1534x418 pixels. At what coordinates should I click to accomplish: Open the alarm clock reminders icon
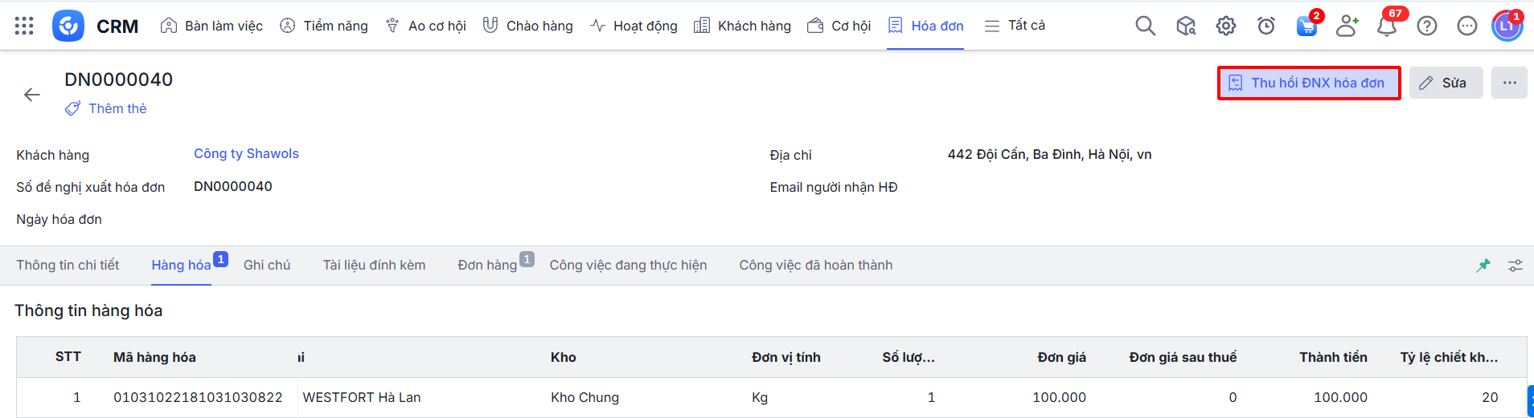[x=1265, y=26]
